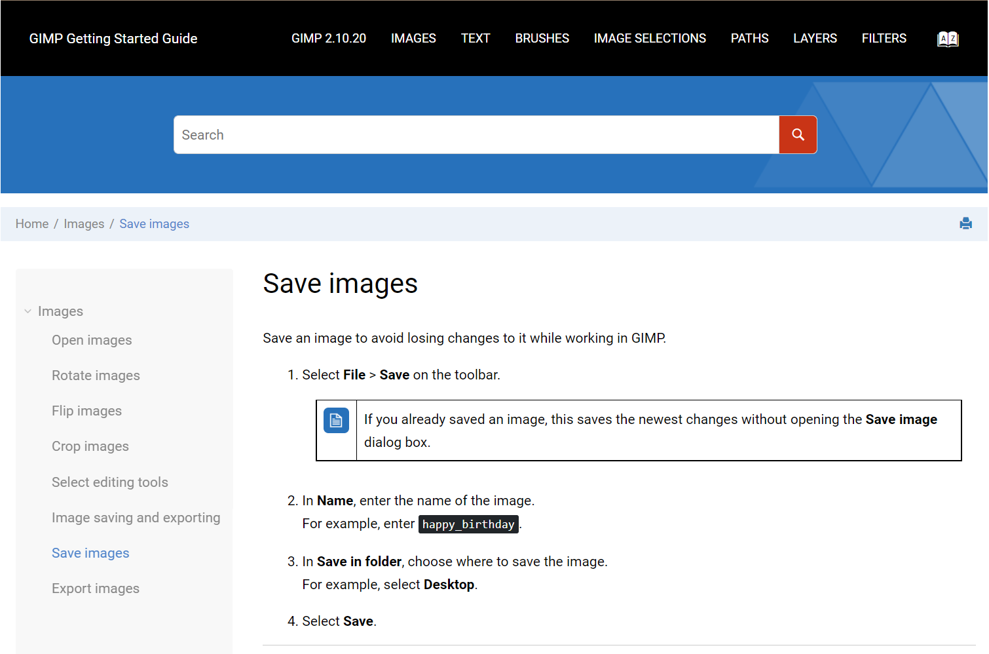Screen dimensions: 989x654
Task: Click bold Save image text in note
Action: point(901,419)
